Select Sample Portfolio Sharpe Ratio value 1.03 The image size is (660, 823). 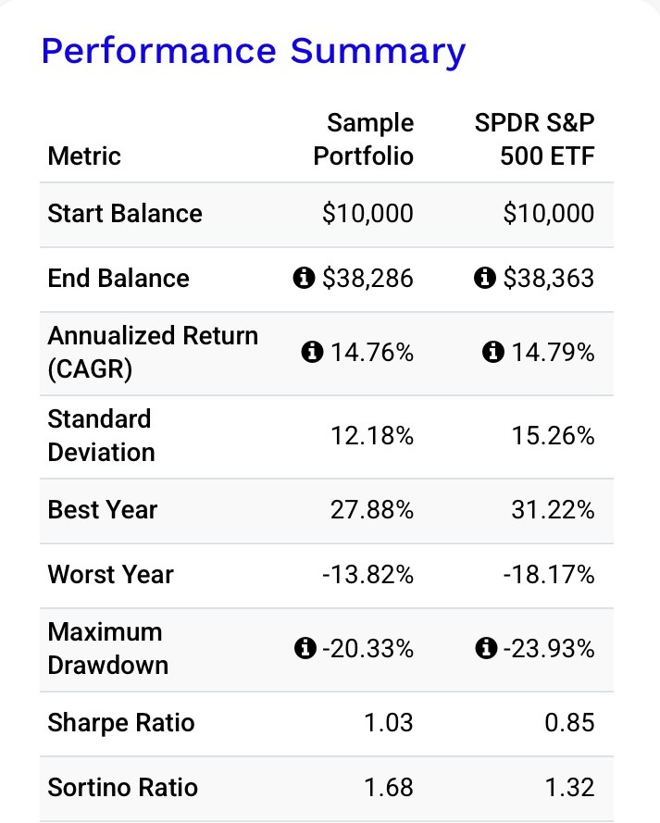pyautogui.click(x=388, y=723)
